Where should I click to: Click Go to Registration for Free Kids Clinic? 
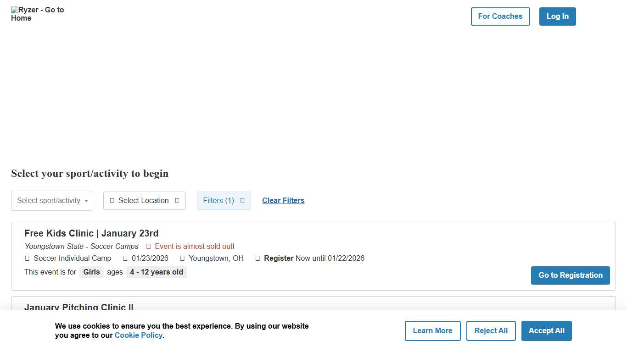570,275
